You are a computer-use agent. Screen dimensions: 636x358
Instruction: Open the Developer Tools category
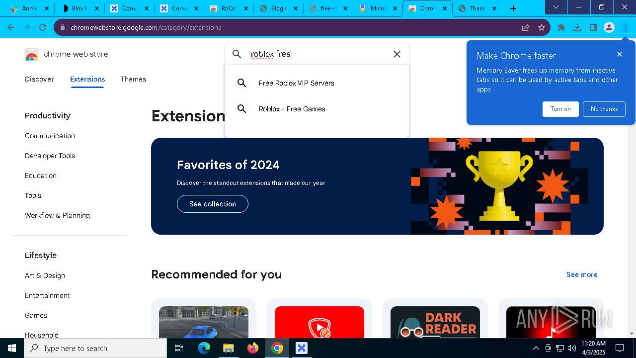[50, 156]
